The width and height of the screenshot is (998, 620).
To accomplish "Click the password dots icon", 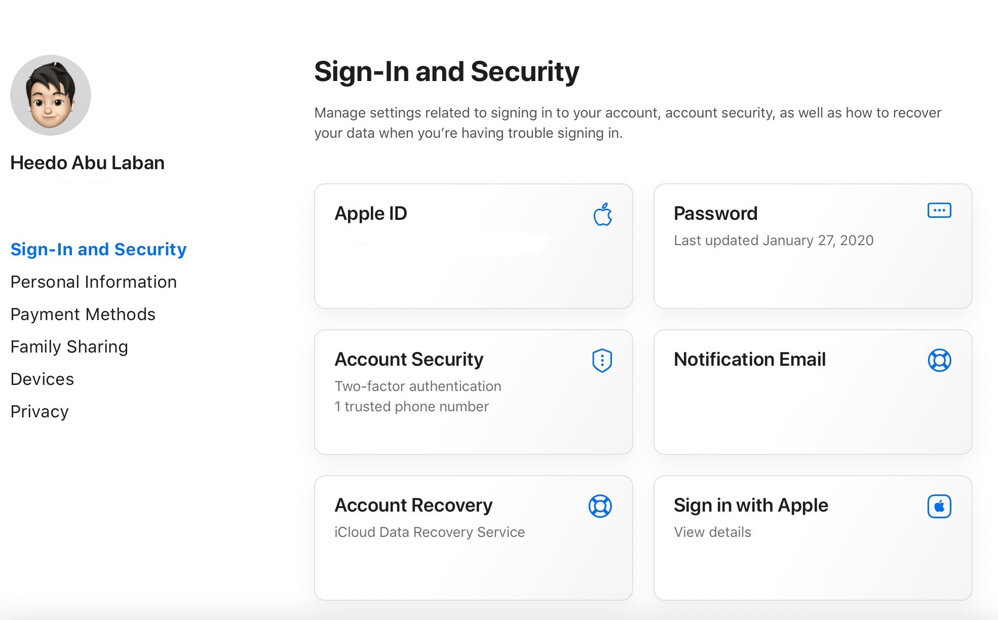I will tap(939, 210).
